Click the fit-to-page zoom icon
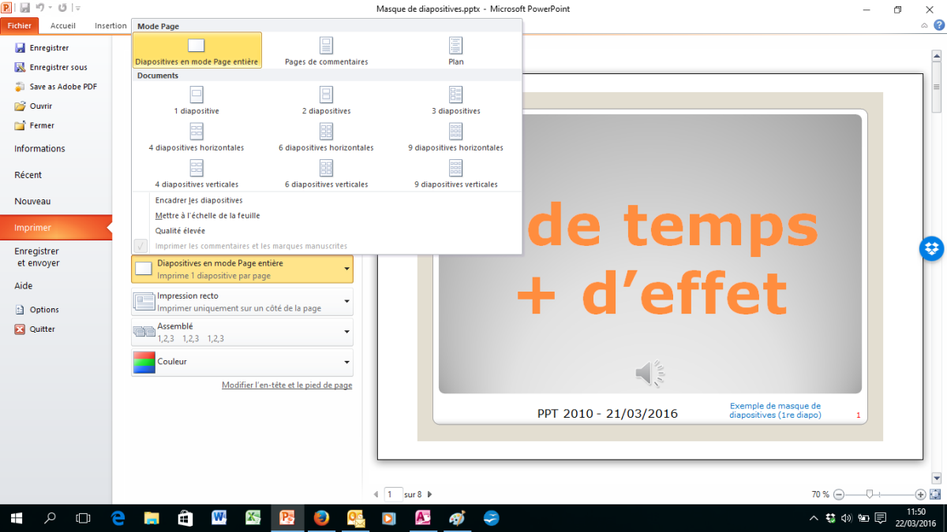Screen dimensions: 947x532 [936, 494]
